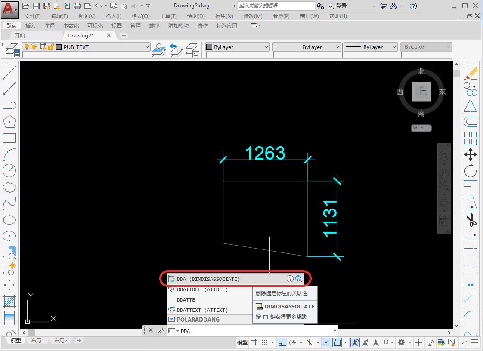Choose the Revision Cloud tool
483x351 pixels.
pyautogui.click(x=9, y=187)
